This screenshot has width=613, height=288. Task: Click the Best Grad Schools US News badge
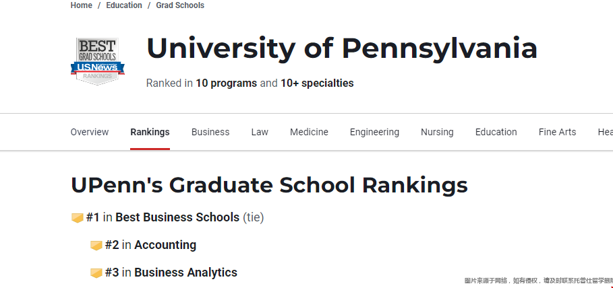pos(97,61)
